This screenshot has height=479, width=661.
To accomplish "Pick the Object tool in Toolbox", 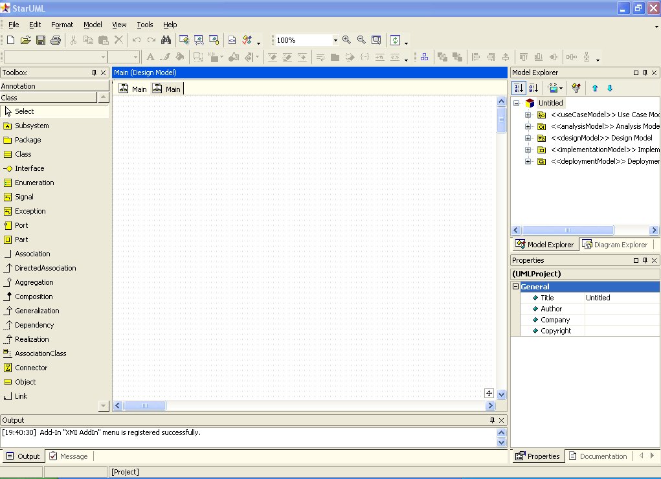I will (x=25, y=382).
